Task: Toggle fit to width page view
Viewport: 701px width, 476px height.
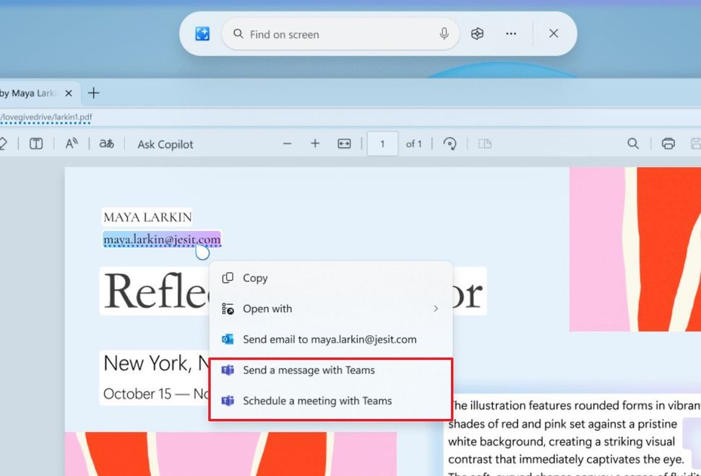Action: (344, 144)
